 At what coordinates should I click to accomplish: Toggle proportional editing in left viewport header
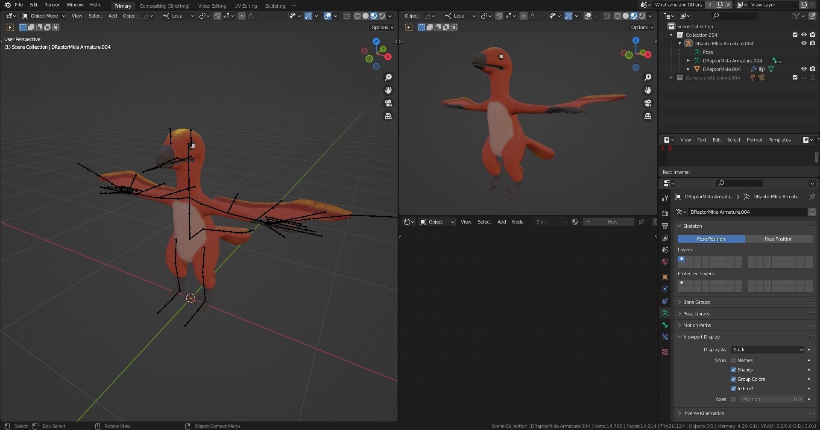click(x=242, y=16)
